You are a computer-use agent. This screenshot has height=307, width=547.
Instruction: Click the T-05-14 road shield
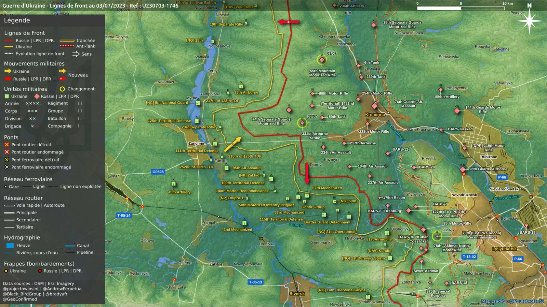[x=124, y=216]
